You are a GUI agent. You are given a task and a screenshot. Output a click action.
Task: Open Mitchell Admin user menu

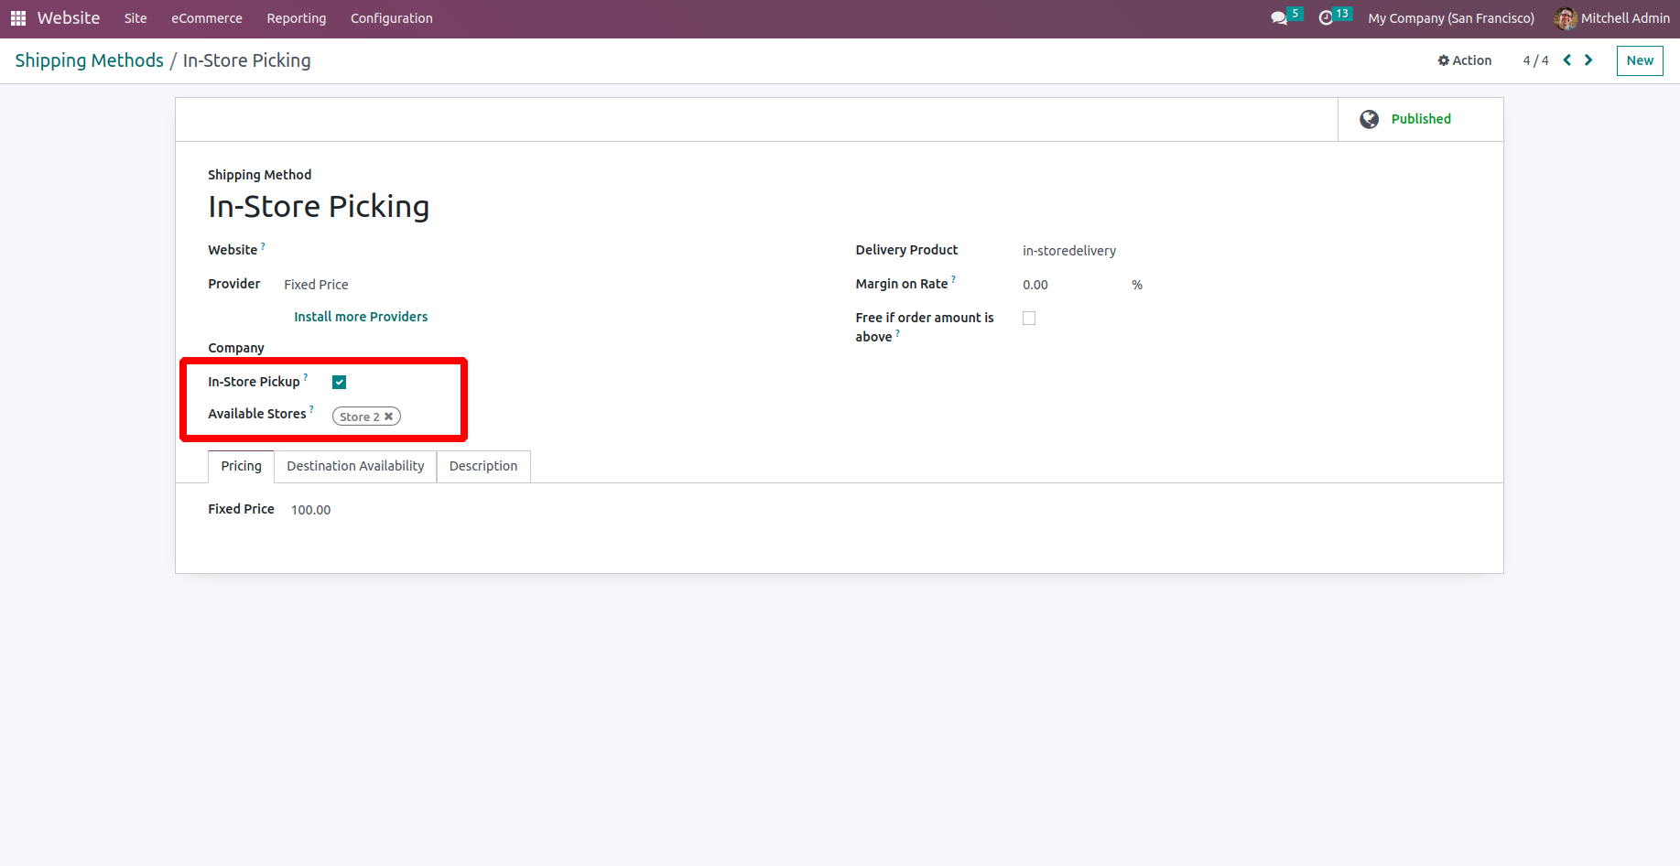coord(1612,18)
